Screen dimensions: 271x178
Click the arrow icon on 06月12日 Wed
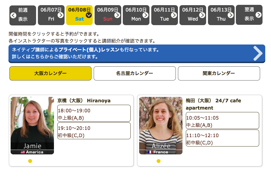tap(202, 15)
